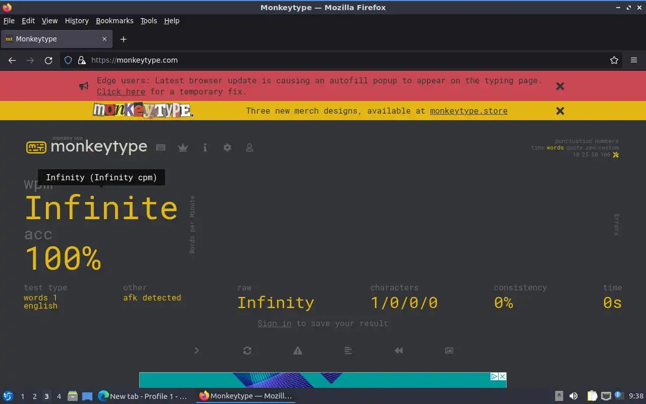This screenshot has width=646, height=404.
Task: Open the History menu
Action: (77, 21)
